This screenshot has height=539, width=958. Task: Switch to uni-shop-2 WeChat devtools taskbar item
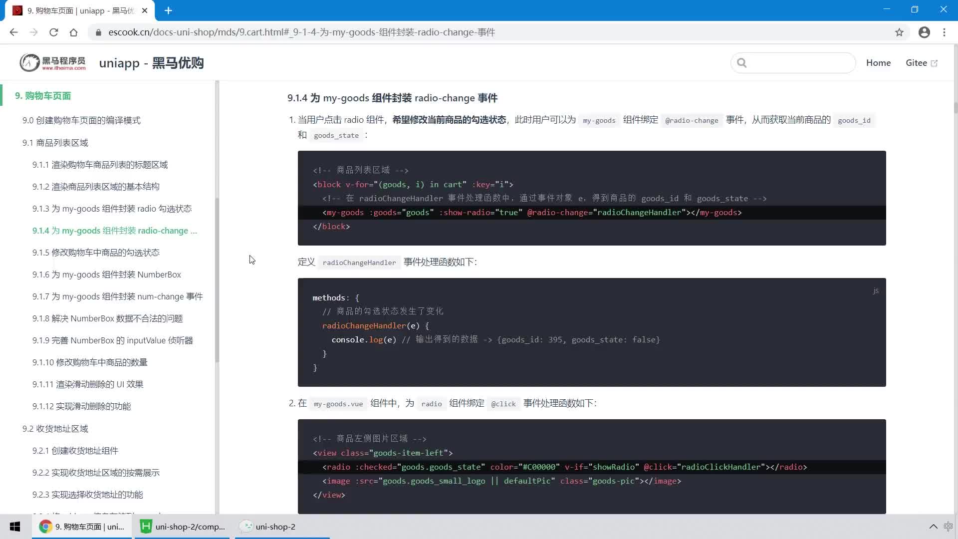point(282,527)
